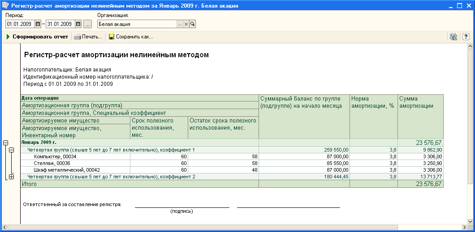
Task: Click inside the Организация text field
Action: point(137,24)
